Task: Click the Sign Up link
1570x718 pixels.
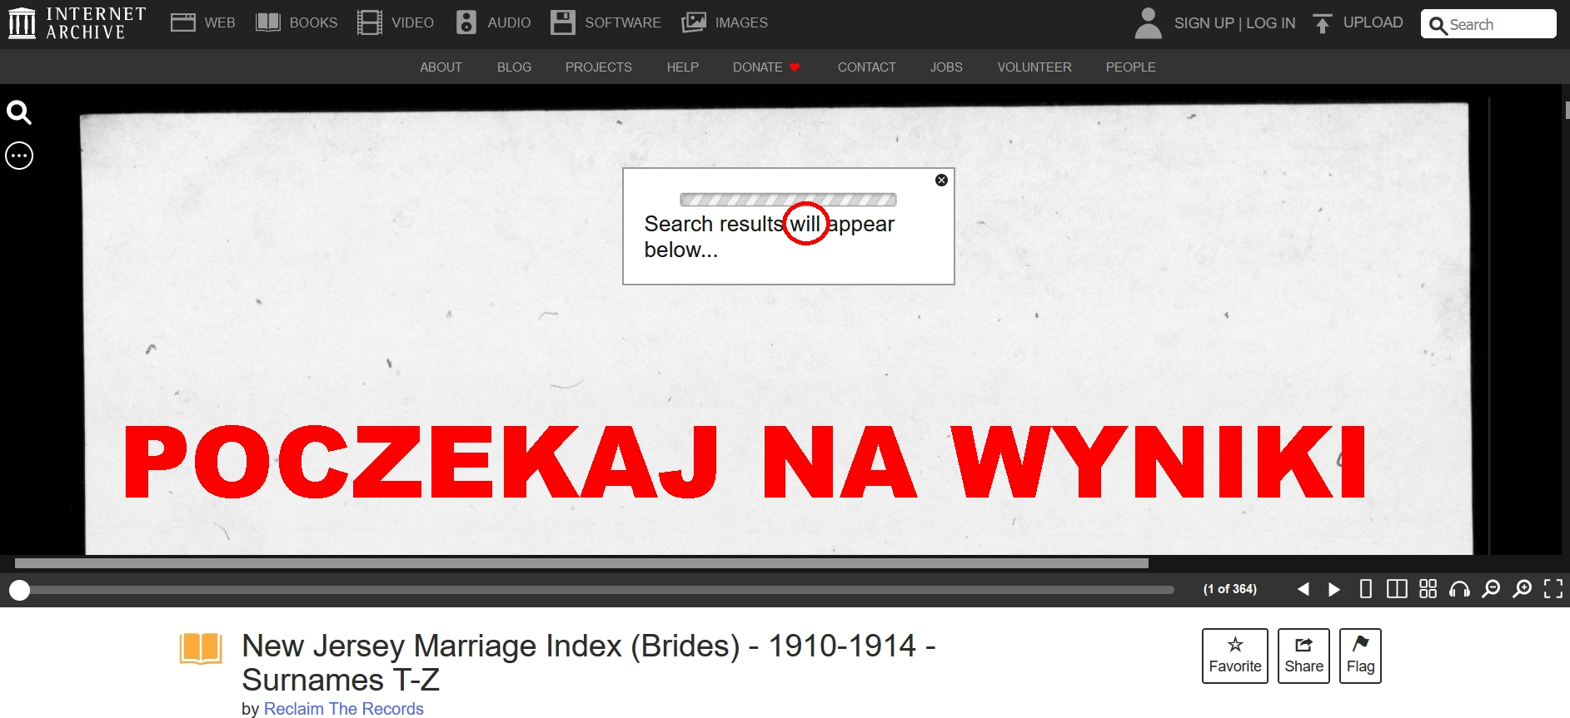Action: click(x=1204, y=23)
